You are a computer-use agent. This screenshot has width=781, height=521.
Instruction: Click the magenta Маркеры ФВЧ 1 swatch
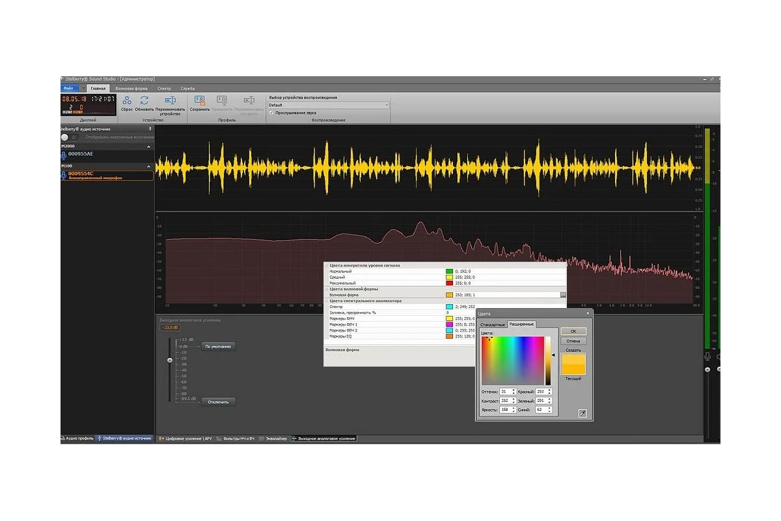pyautogui.click(x=449, y=324)
